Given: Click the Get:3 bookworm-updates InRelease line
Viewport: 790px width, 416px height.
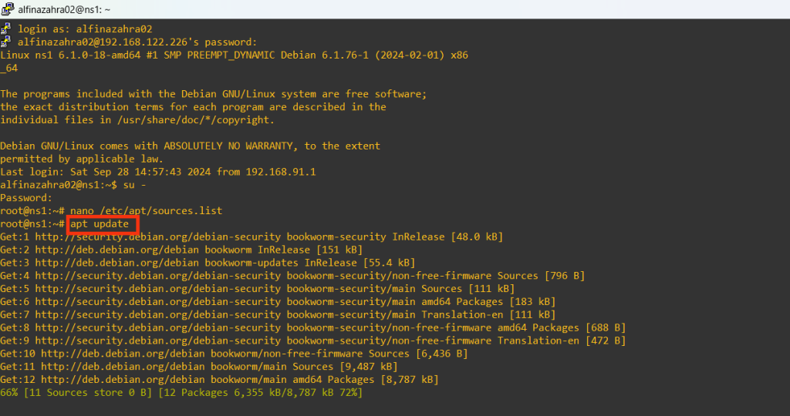Looking at the screenshot, I should click(x=208, y=263).
